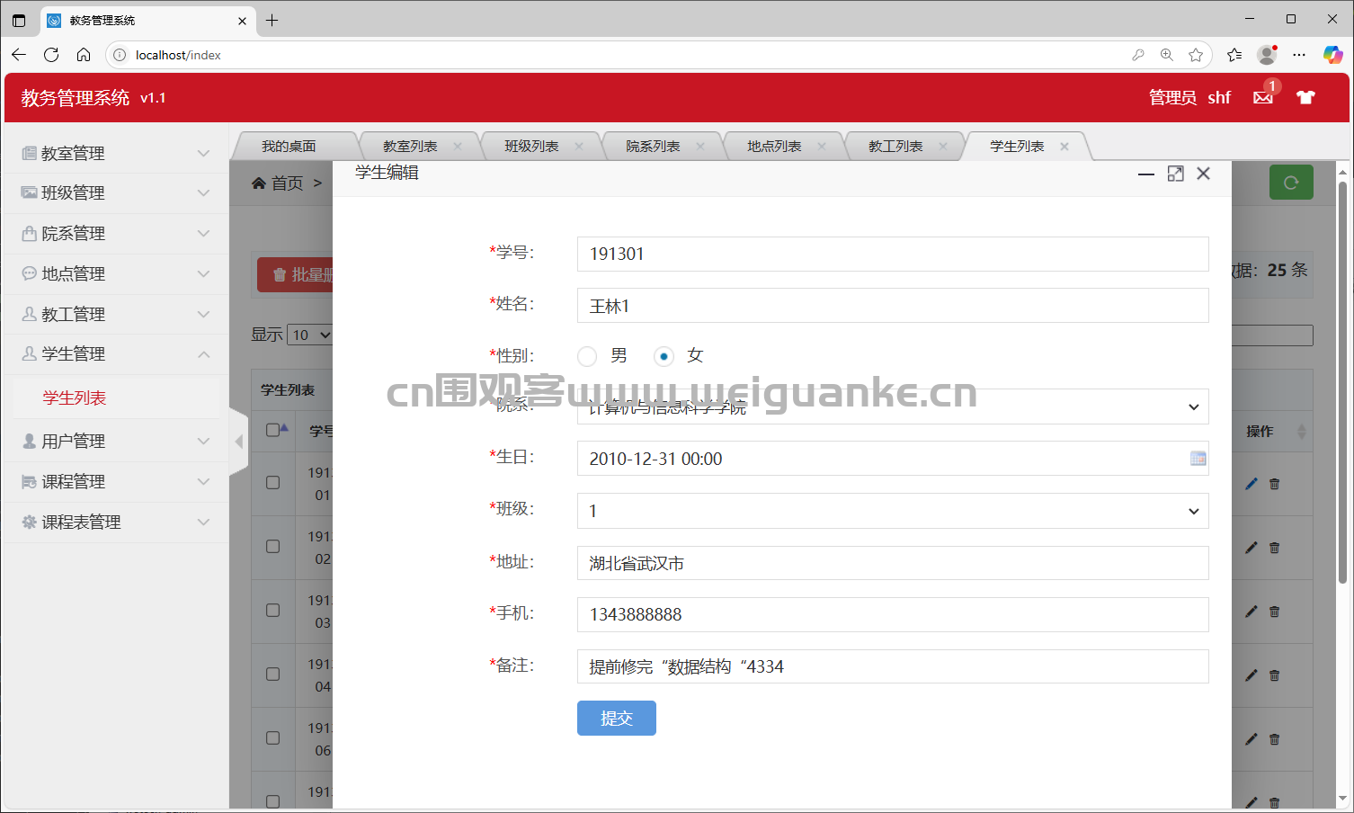Viewport: 1354px width, 813px height.
Task: Open 学生列表 sidebar link
Action: (x=75, y=398)
